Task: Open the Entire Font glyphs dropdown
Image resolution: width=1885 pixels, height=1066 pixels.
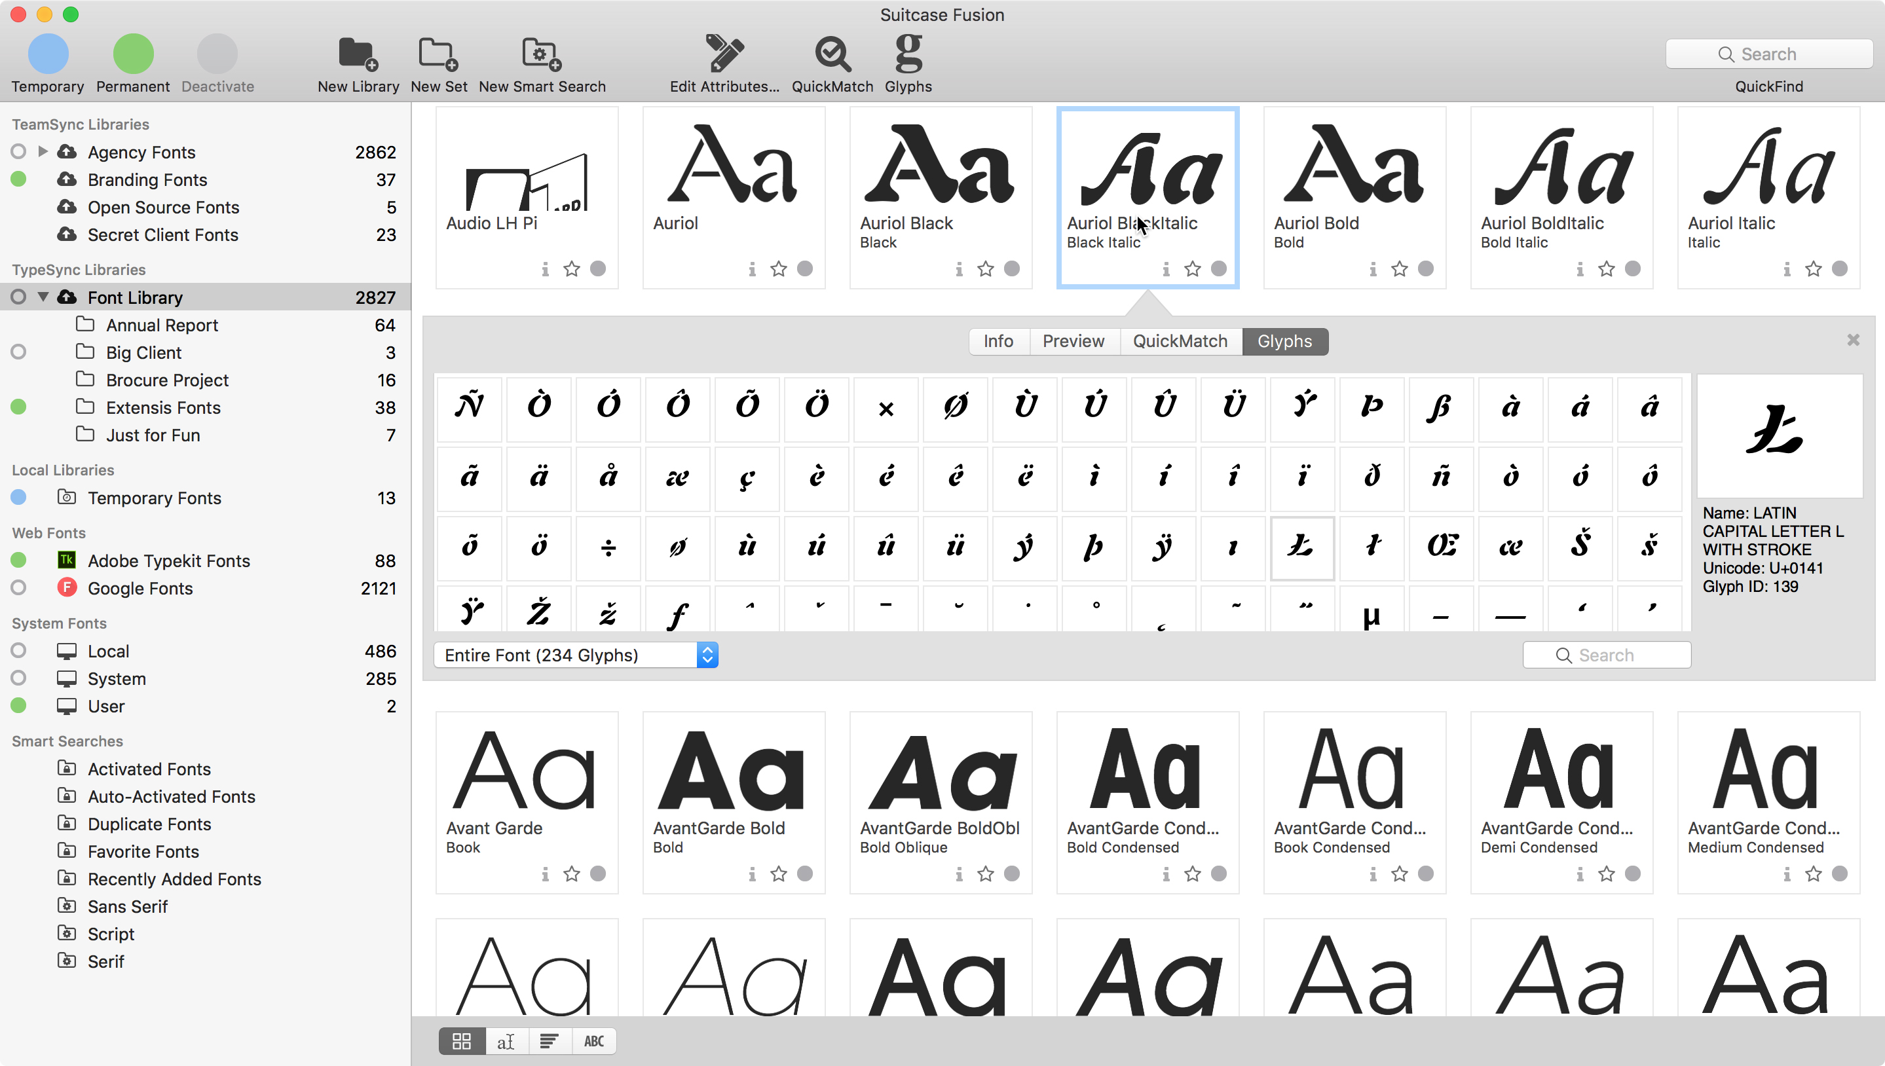Action: [x=576, y=655]
